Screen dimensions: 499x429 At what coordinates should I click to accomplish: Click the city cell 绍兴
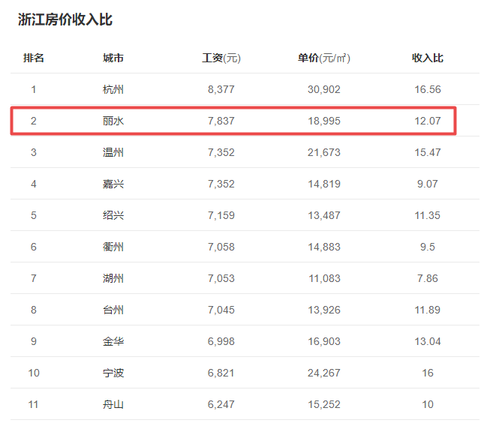113,215
